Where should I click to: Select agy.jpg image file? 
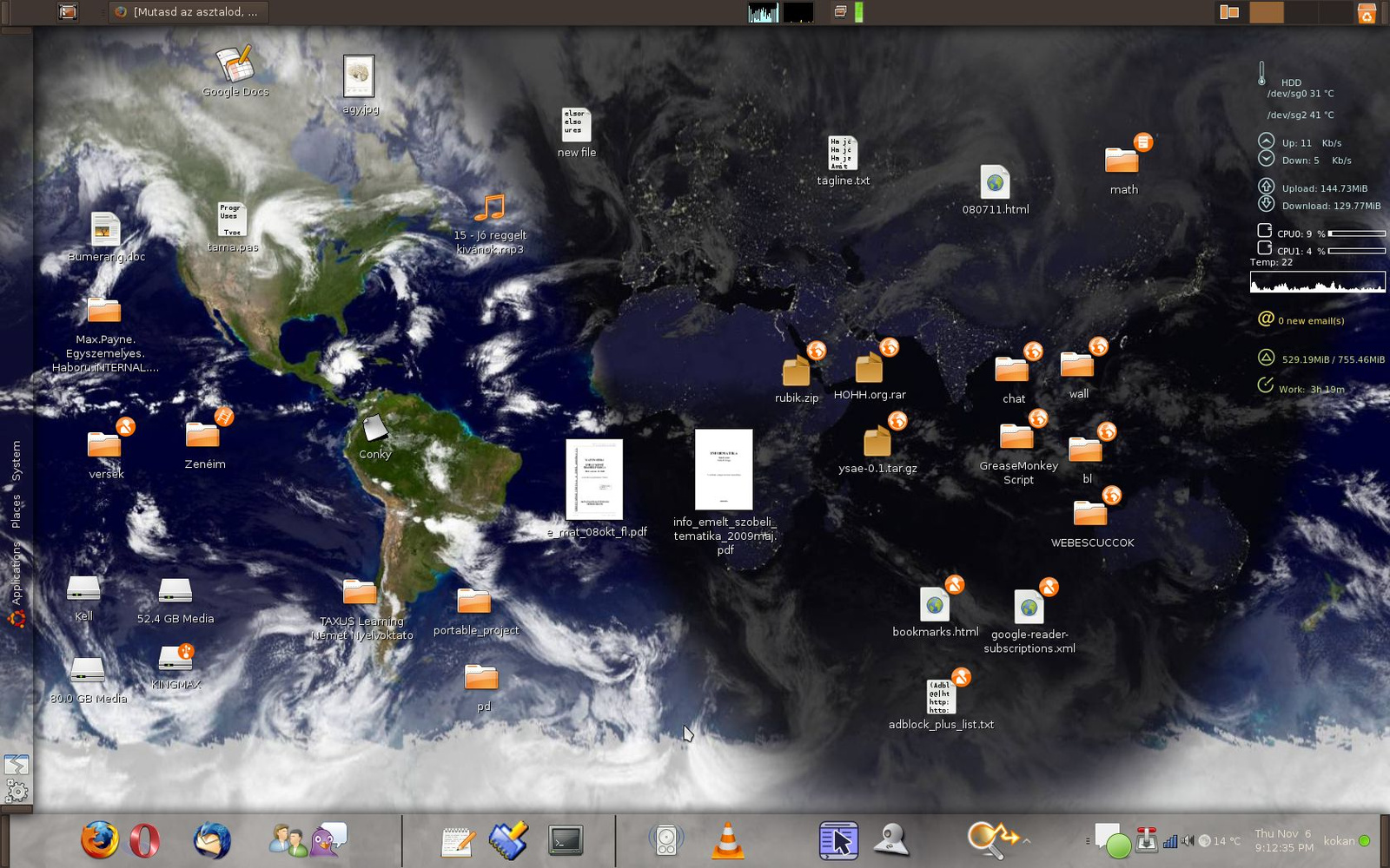359,84
